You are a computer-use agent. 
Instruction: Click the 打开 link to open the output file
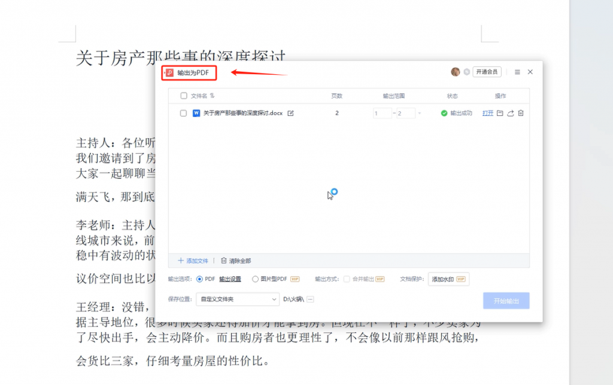[x=487, y=113]
